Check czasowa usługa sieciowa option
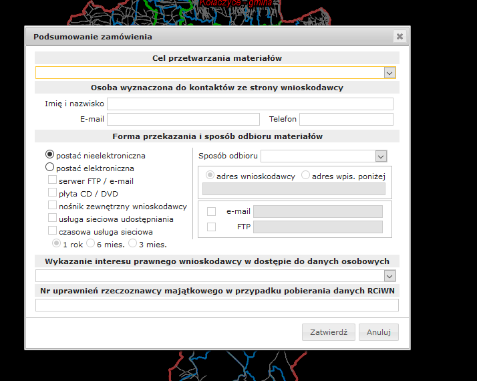 coord(52,231)
